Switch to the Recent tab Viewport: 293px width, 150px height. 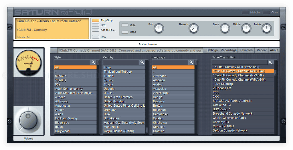click(x=262, y=50)
